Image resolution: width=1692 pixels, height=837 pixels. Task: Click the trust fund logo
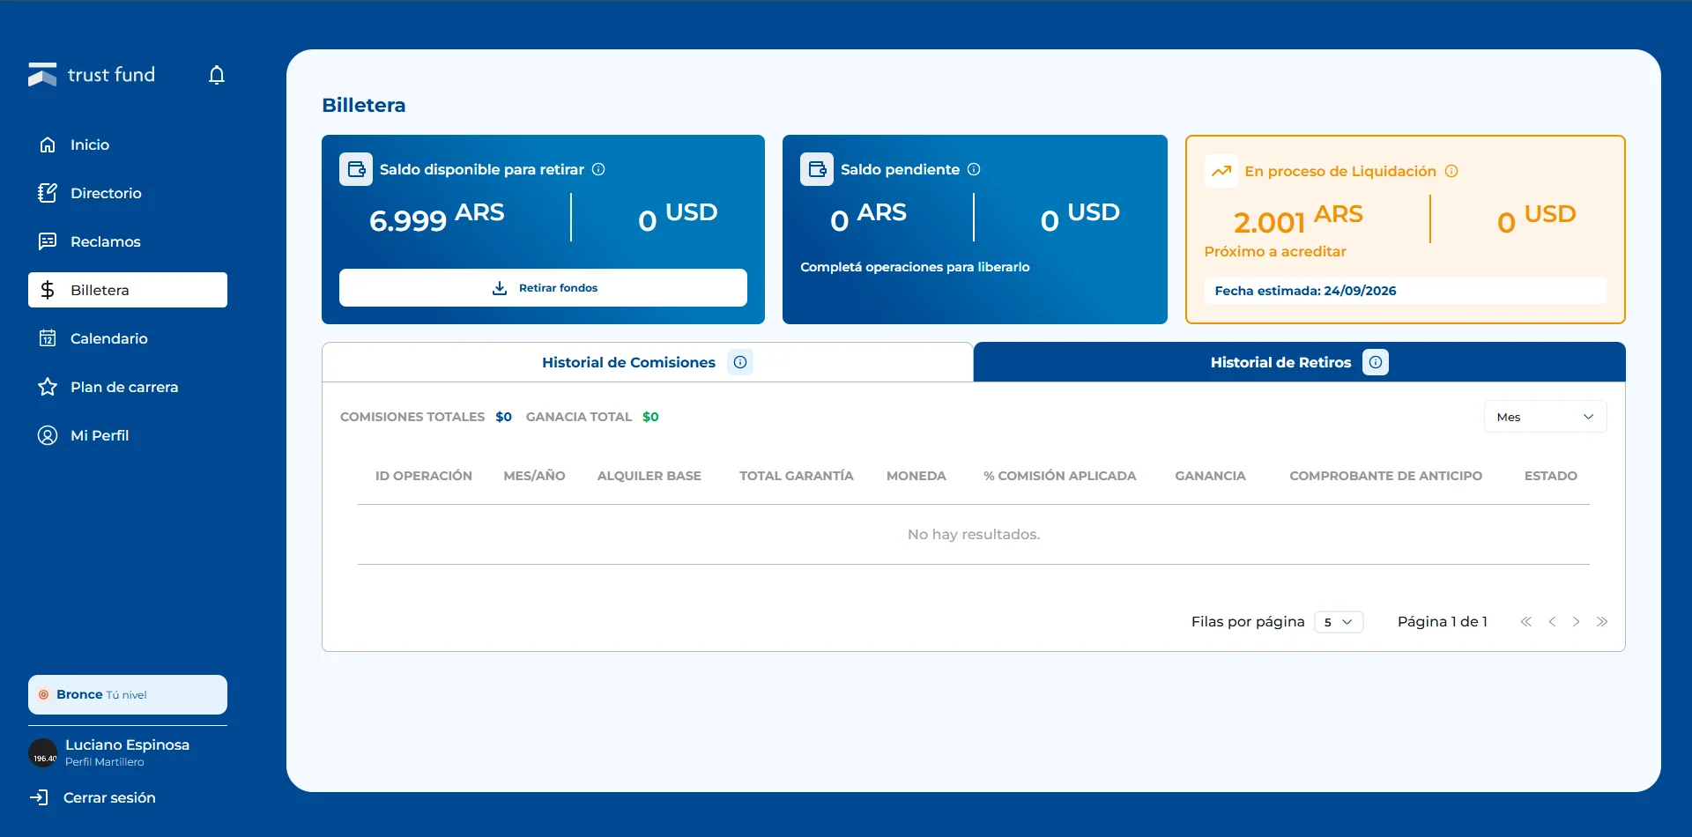pos(92,75)
